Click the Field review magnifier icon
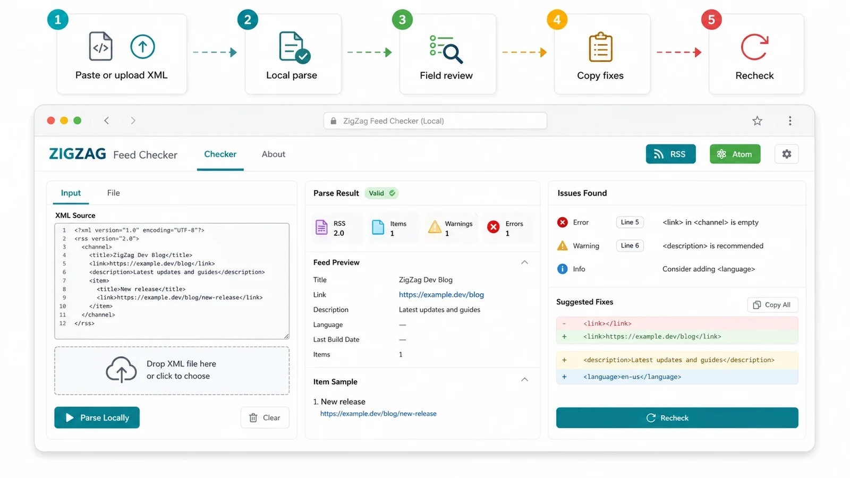Viewport: 850px width, 478px height. [446, 49]
